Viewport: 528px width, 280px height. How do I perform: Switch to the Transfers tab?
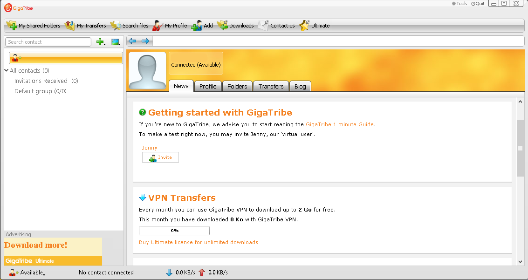[271, 86]
